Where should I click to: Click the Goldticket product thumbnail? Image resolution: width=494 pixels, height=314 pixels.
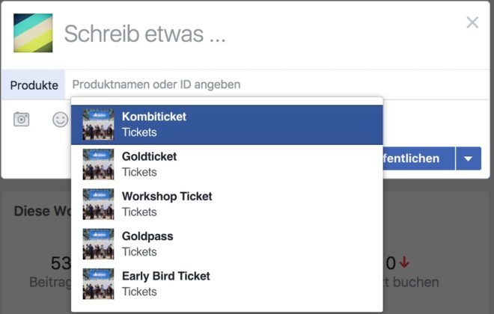(98, 164)
